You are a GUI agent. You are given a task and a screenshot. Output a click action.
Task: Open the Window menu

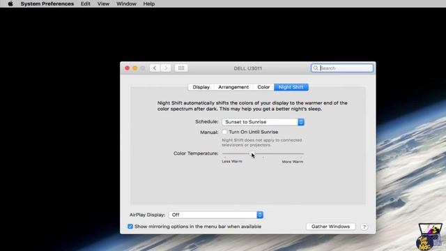click(x=126, y=3)
